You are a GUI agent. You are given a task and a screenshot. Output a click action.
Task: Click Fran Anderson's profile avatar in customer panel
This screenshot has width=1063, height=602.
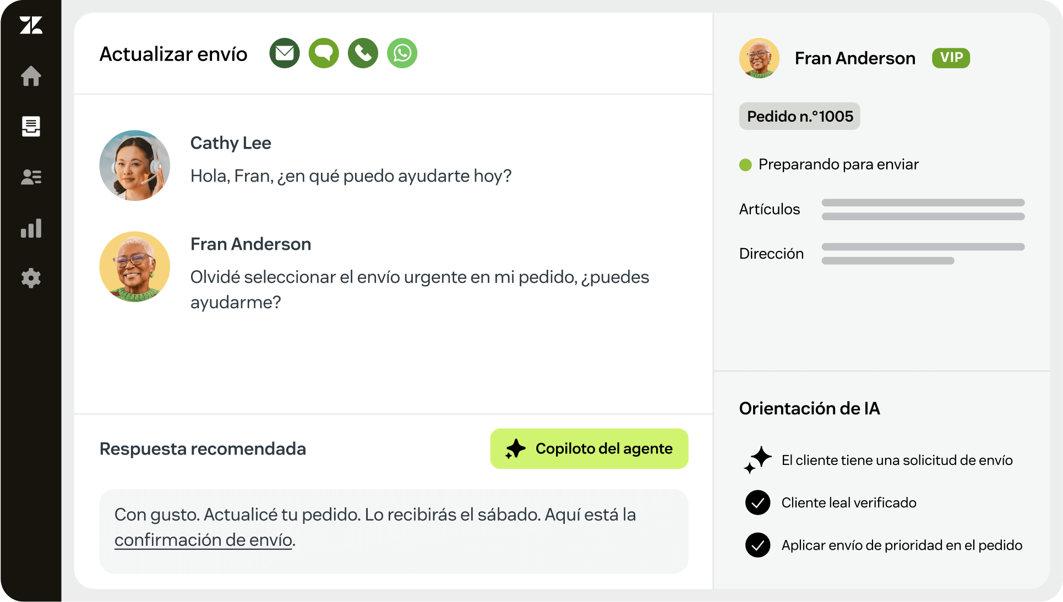tap(759, 58)
